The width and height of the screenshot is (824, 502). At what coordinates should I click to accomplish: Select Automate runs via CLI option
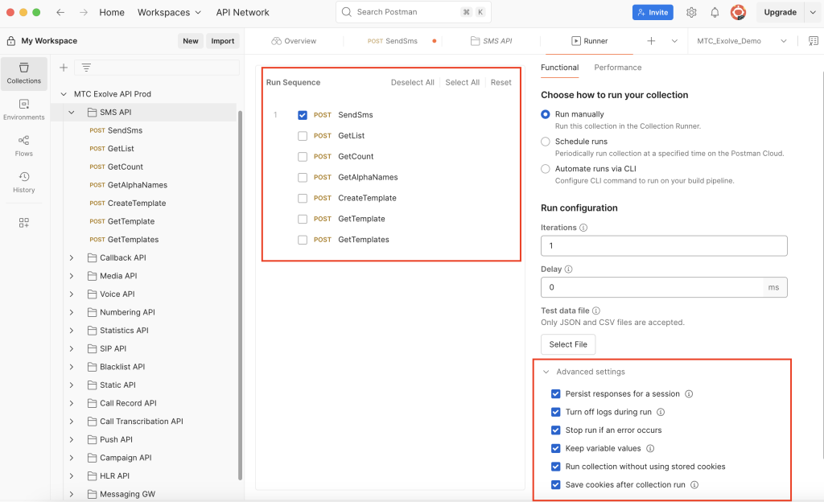coord(546,169)
